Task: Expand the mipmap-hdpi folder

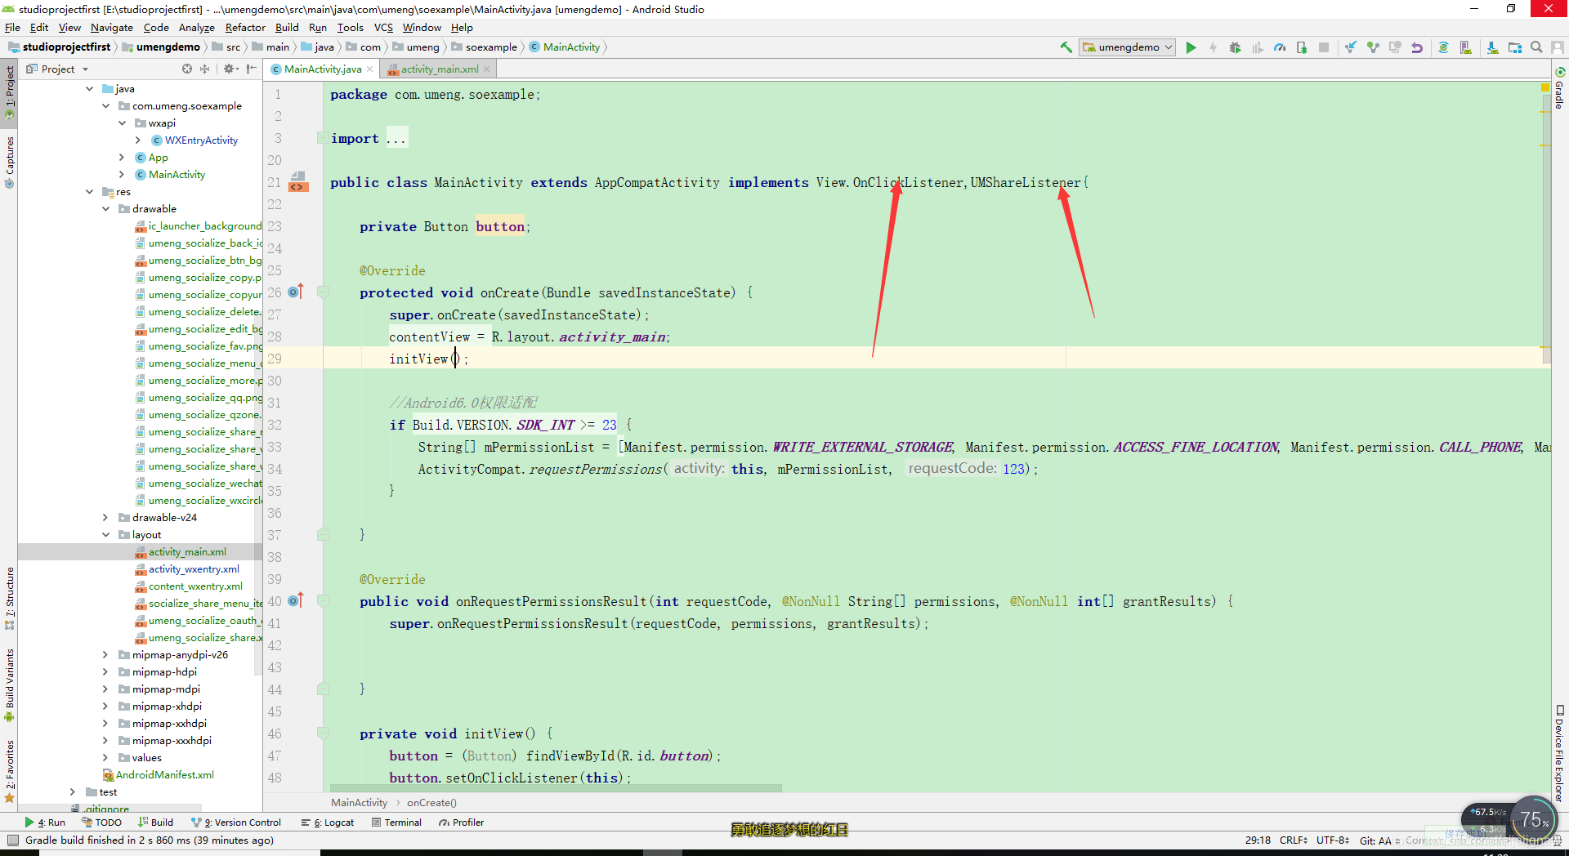Action: click(x=105, y=672)
